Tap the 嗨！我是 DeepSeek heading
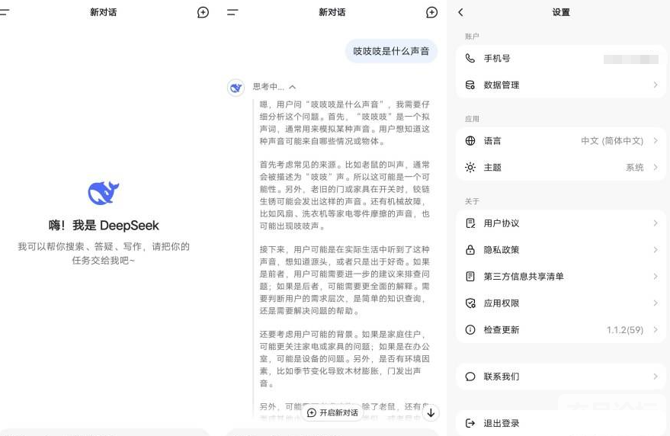 pyautogui.click(x=104, y=226)
